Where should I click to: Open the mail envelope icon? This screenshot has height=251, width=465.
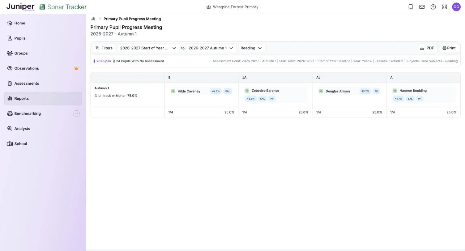point(422,7)
